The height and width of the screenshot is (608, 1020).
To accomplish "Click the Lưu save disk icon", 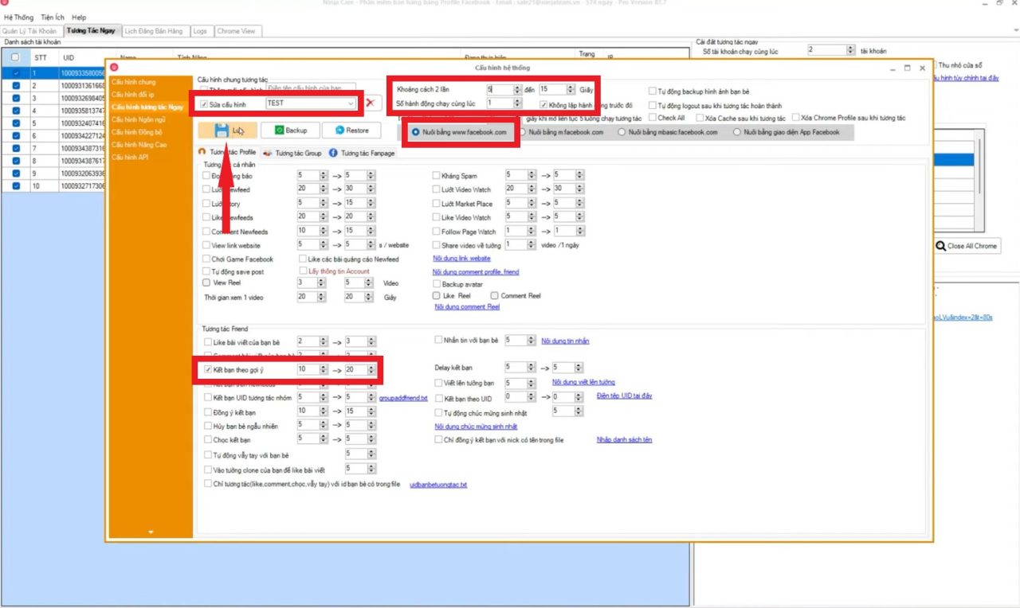I will (222, 130).
